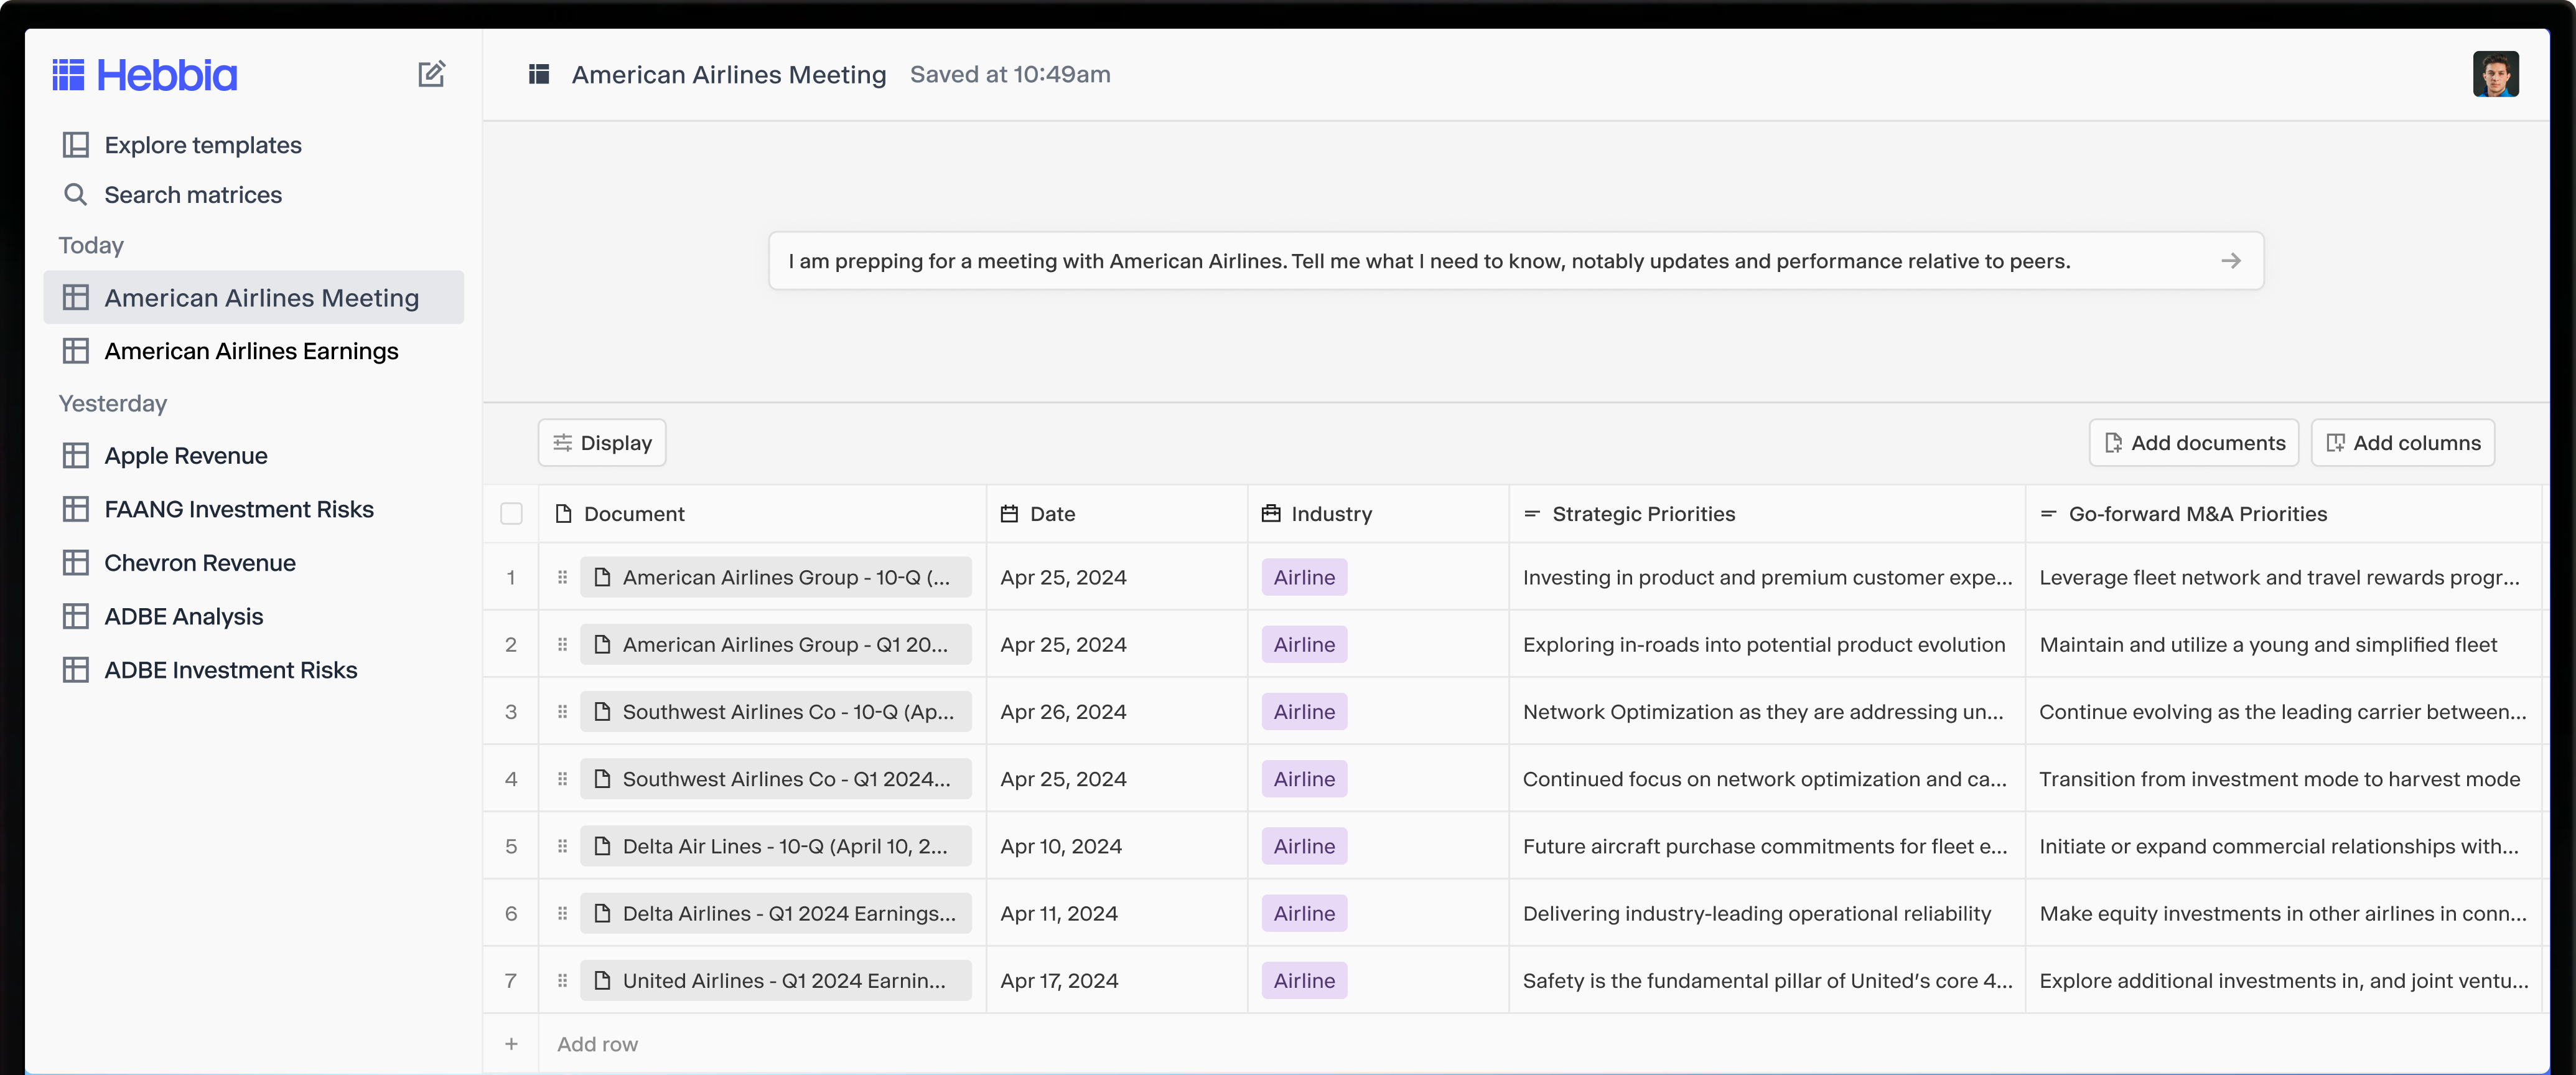This screenshot has width=2576, height=1075.
Task: Click the Add documents button
Action: pos(2193,442)
